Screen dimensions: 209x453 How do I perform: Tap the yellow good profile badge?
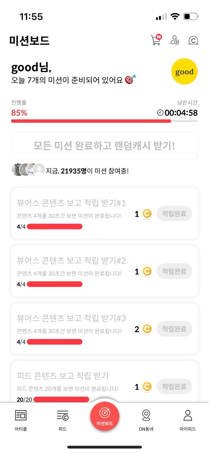tap(184, 72)
